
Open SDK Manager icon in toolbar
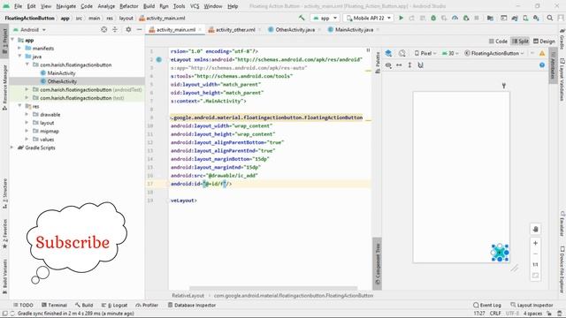tap(537, 18)
